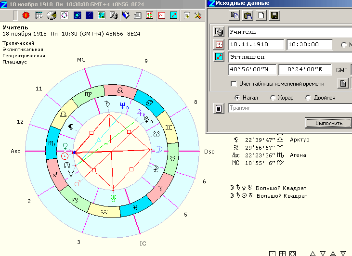Image resolution: width=352 pixels, height=256 pixels.
Task: Open the calendar table toolbar icon
Action: pyautogui.click(x=39, y=15)
